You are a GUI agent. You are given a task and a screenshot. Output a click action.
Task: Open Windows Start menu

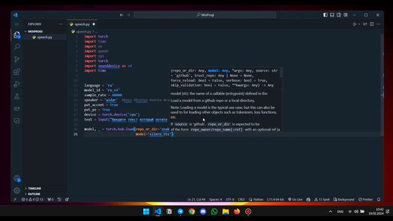click(x=146, y=211)
